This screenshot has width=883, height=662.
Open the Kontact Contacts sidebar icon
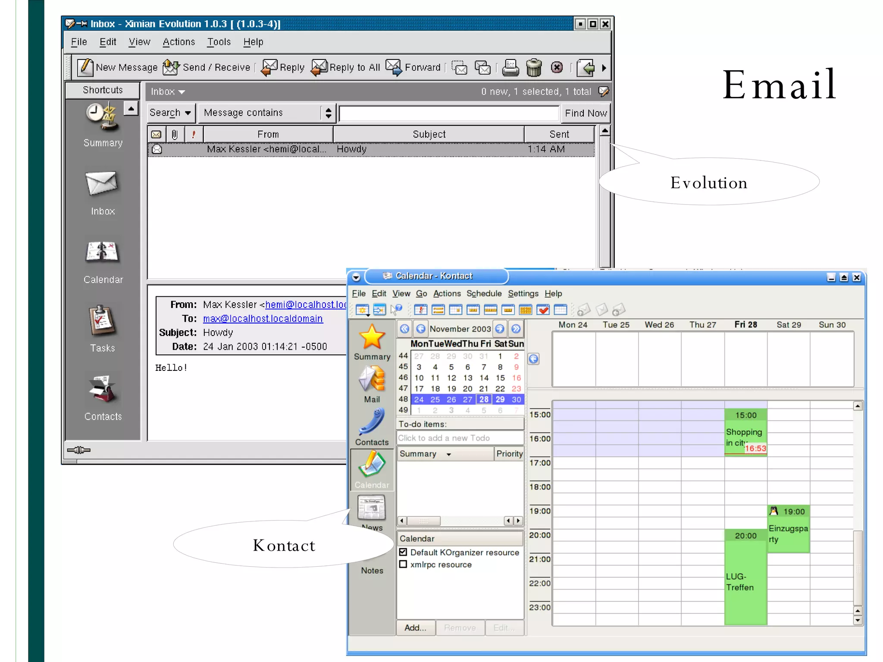click(372, 427)
